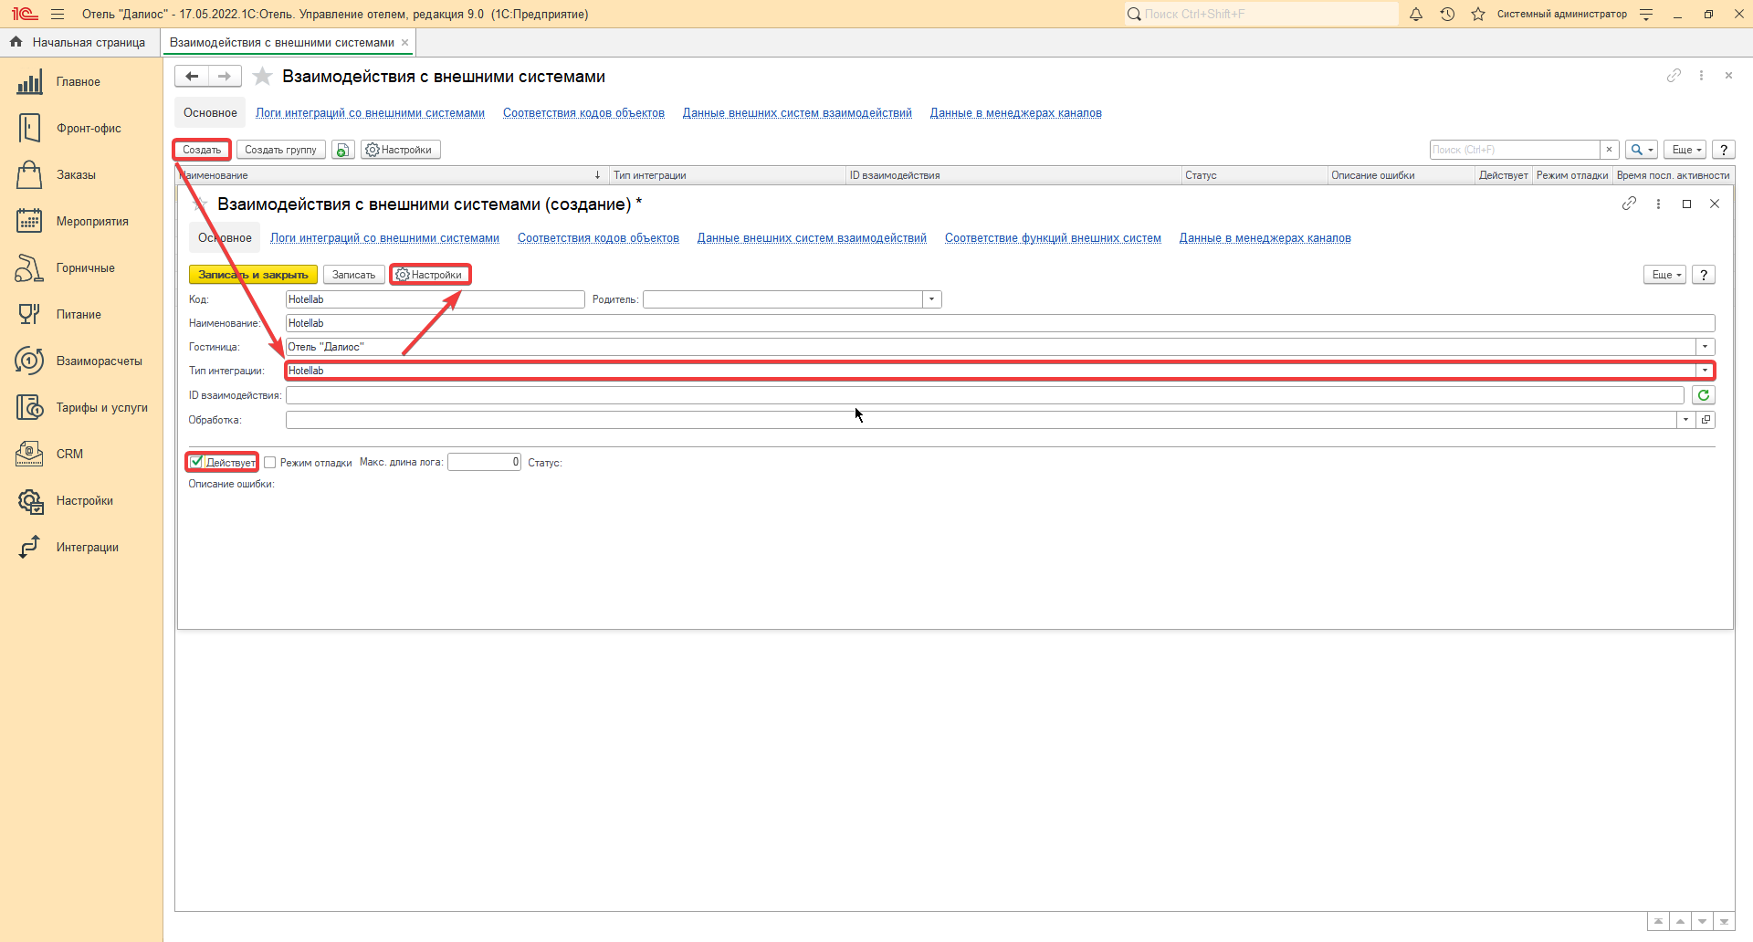
Task: Sort by Наименование column header
Action: coord(392,175)
